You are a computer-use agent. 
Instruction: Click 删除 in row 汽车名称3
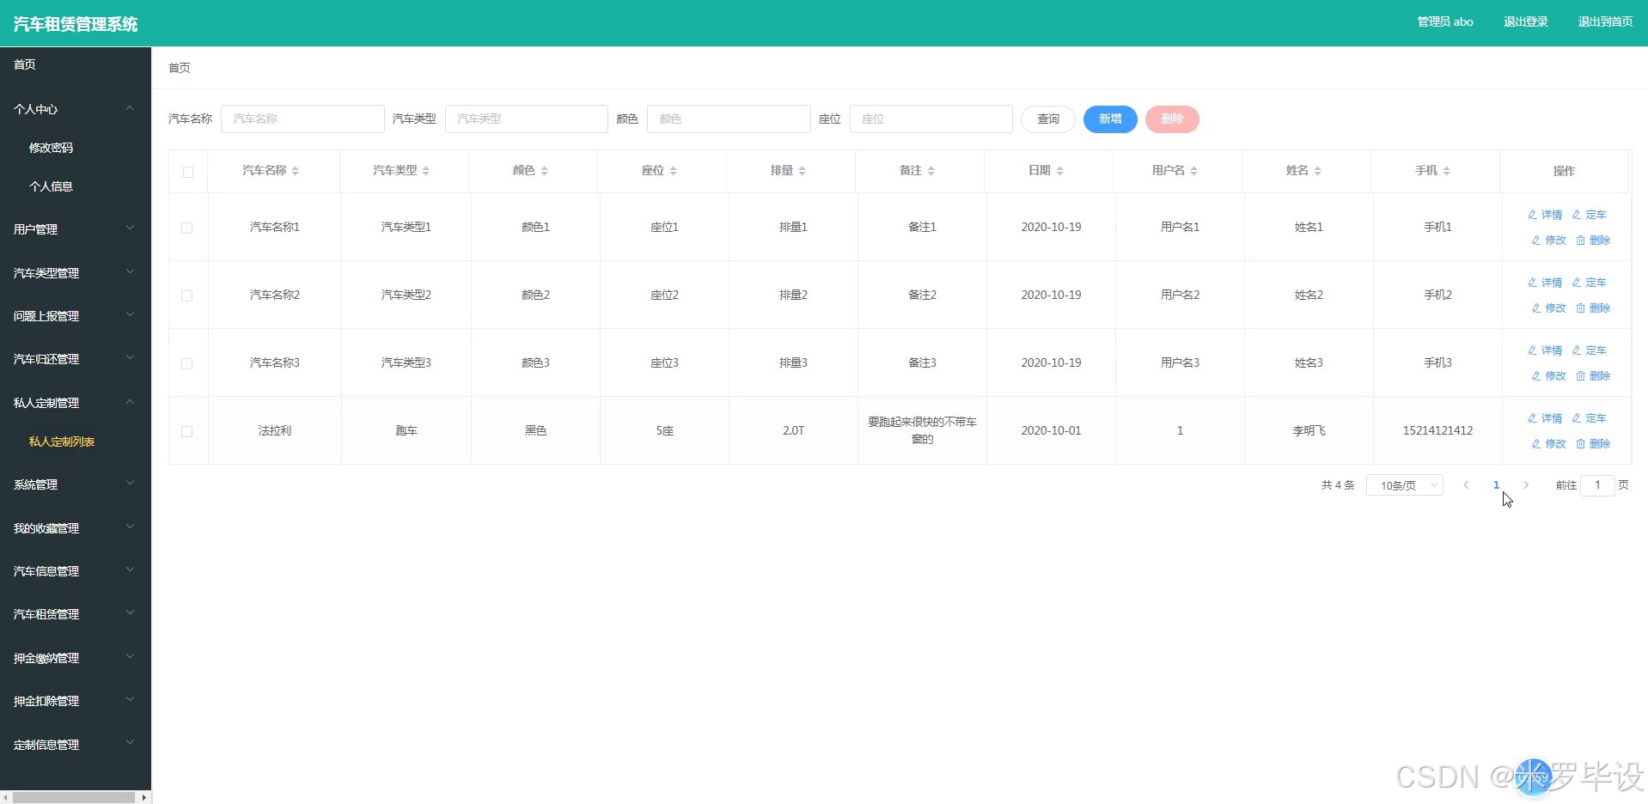(x=1593, y=376)
